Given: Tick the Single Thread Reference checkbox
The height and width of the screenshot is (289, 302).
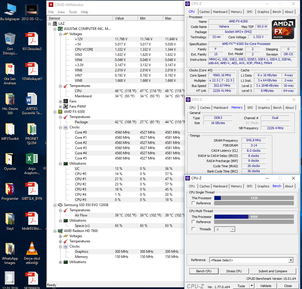Looking at the screenshot, I should [193, 203].
